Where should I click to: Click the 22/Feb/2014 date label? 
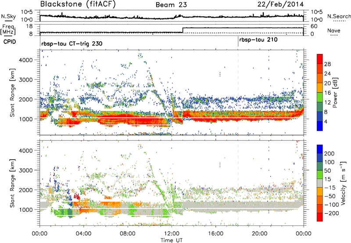coord(280,4)
